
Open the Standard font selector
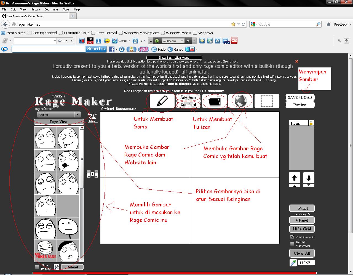pos(188,105)
